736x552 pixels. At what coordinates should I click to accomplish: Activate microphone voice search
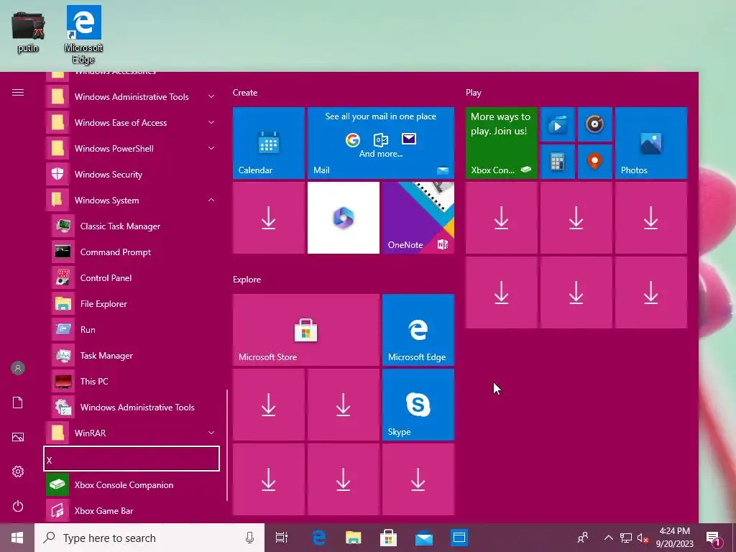pos(249,538)
